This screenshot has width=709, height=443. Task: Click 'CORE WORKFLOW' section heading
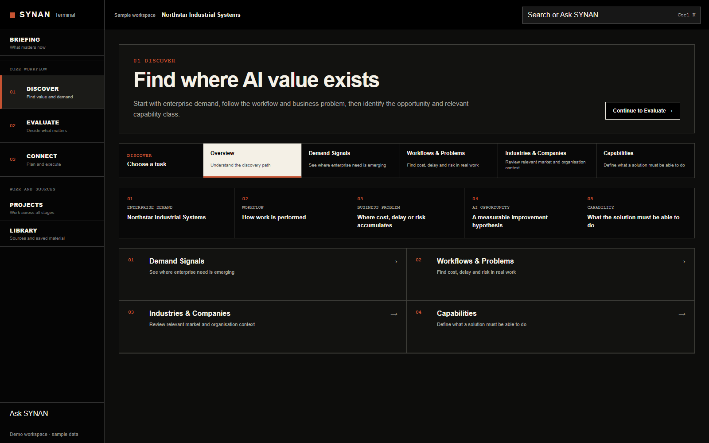(x=28, y=69)
